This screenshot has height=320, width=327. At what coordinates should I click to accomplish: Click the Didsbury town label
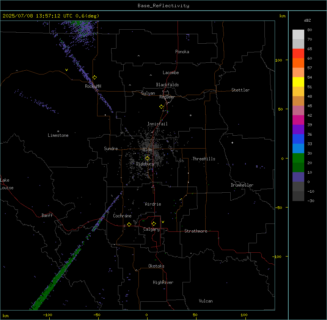point(145,164)
